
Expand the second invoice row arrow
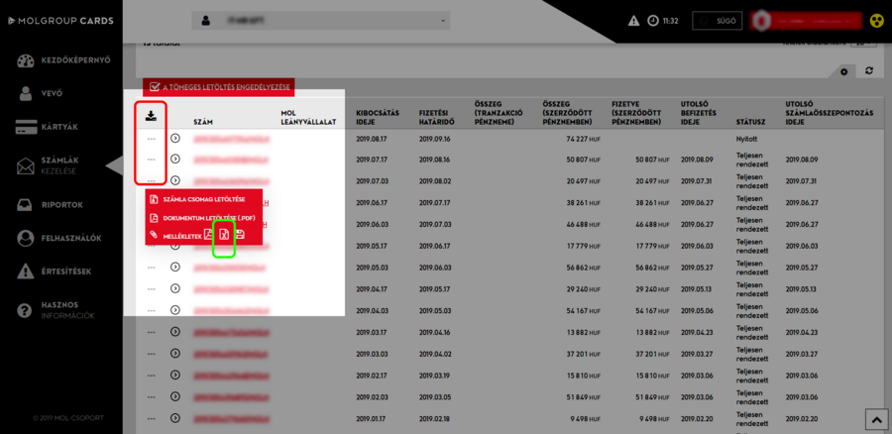[x=175, y=159]
